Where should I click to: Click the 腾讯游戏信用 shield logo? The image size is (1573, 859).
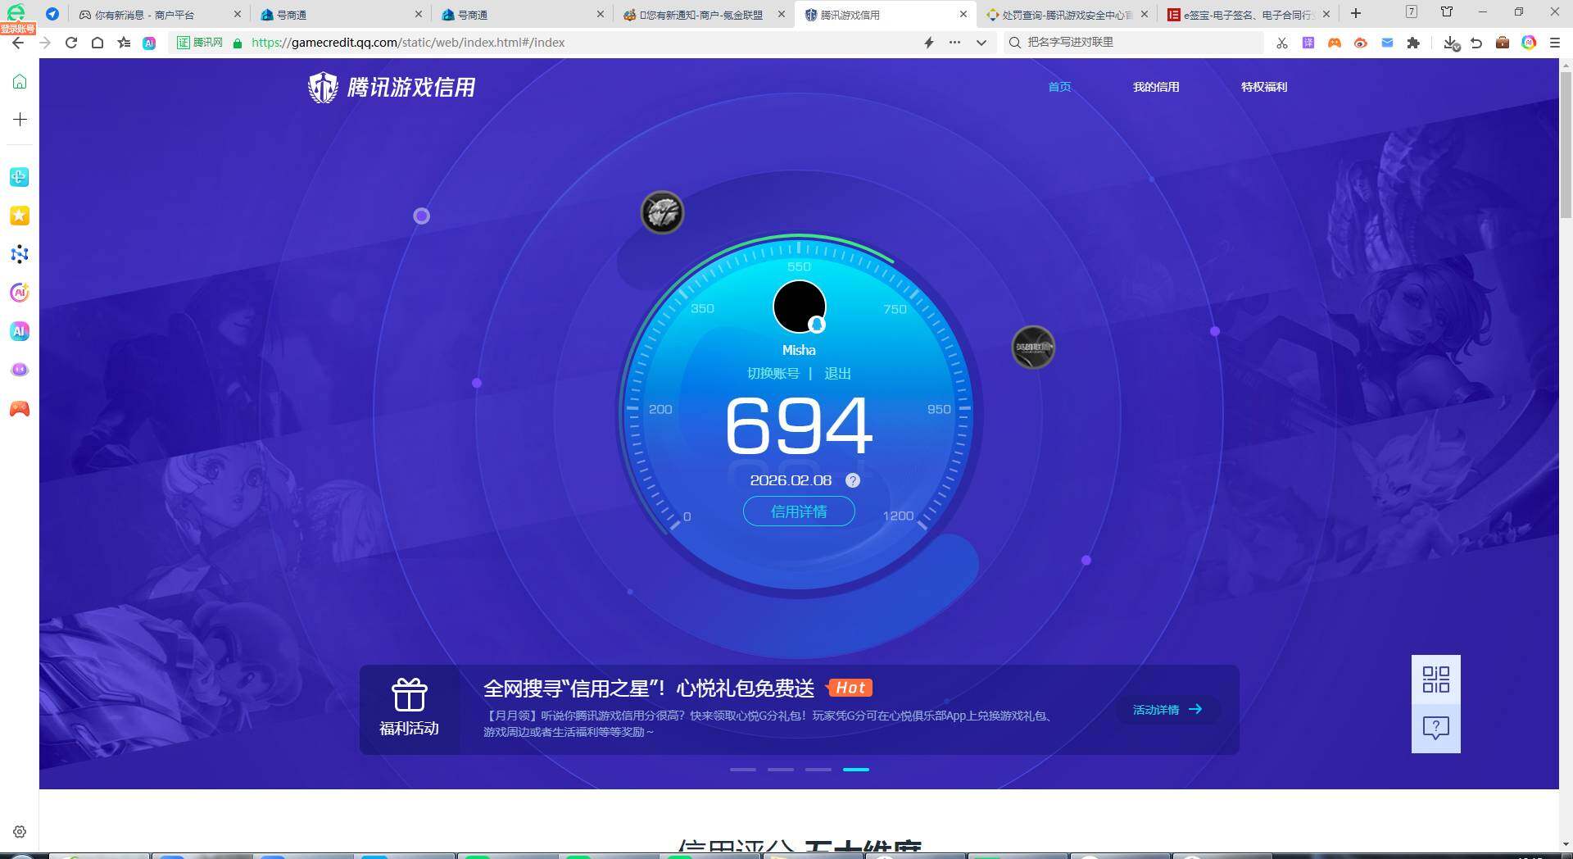click(322, 86)
